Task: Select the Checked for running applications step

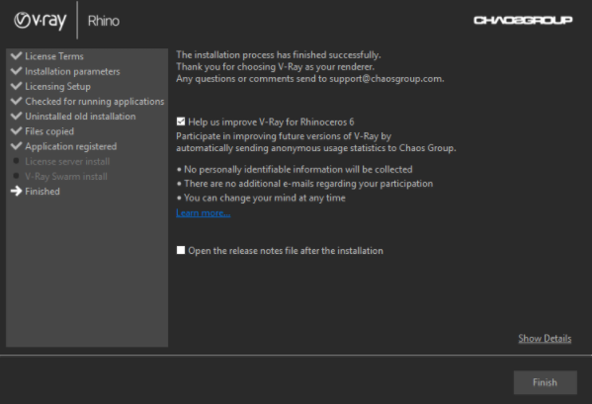Action: 95,102
